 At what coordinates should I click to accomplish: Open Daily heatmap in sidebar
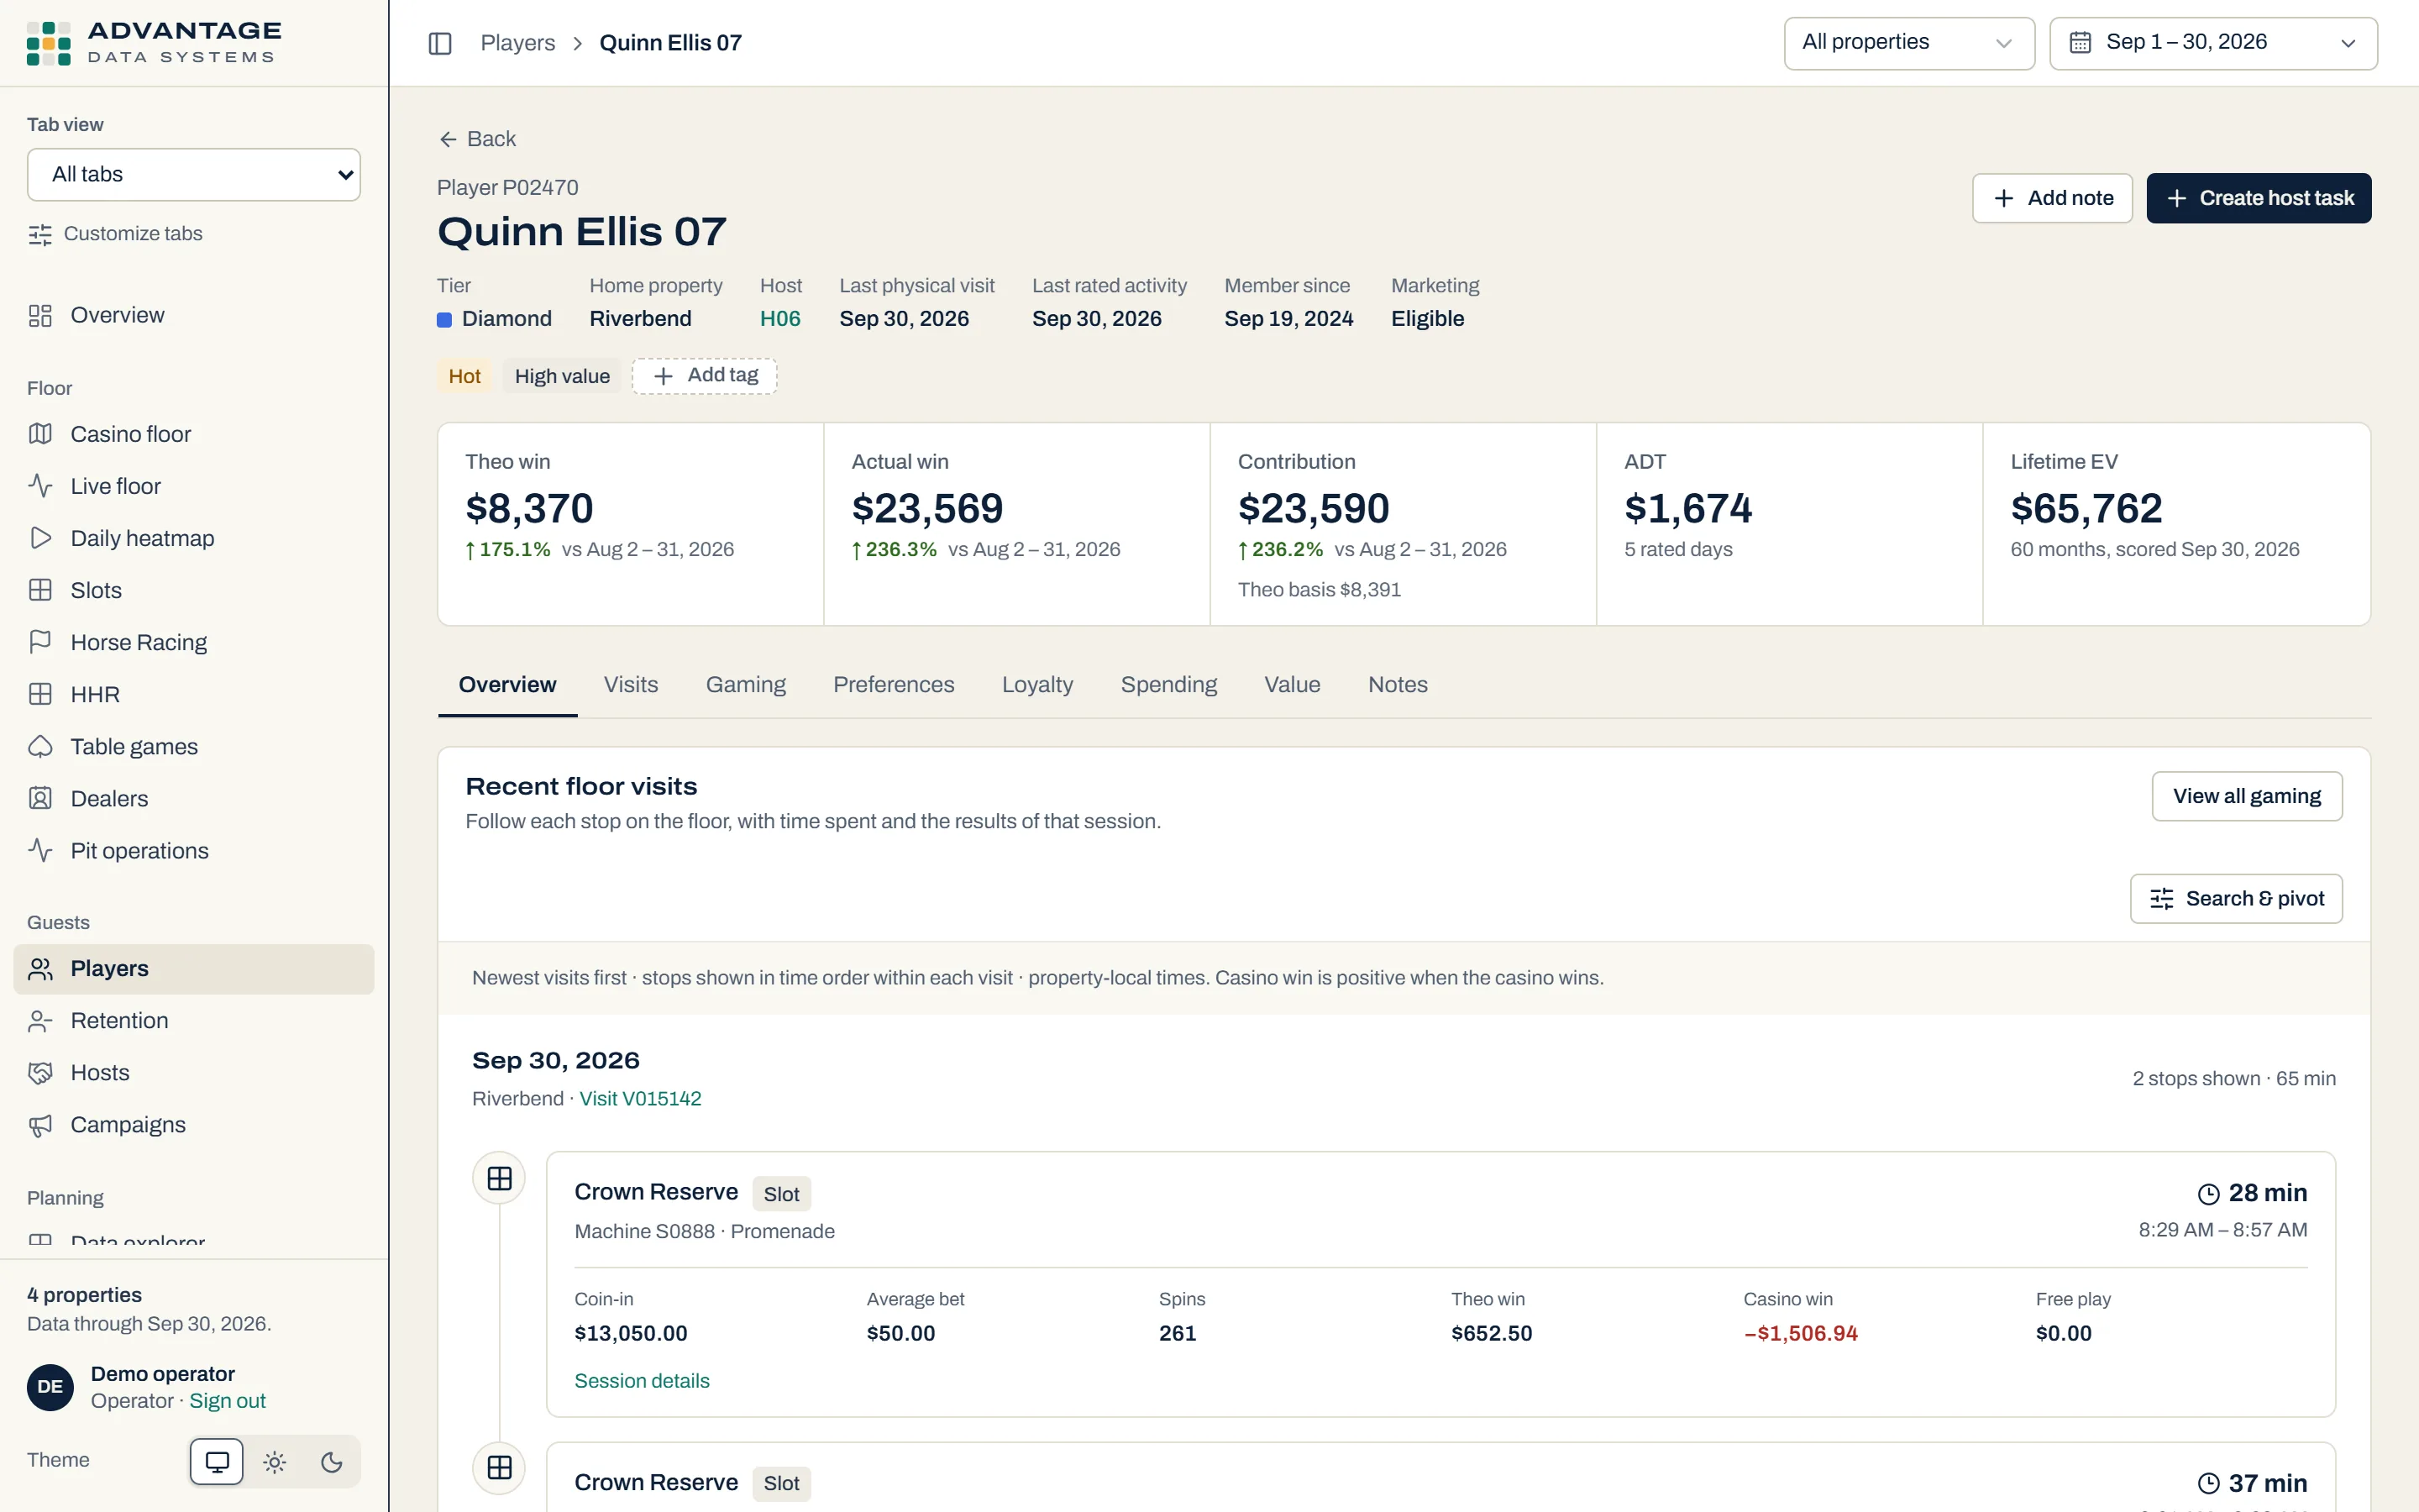tap(194, 538)
